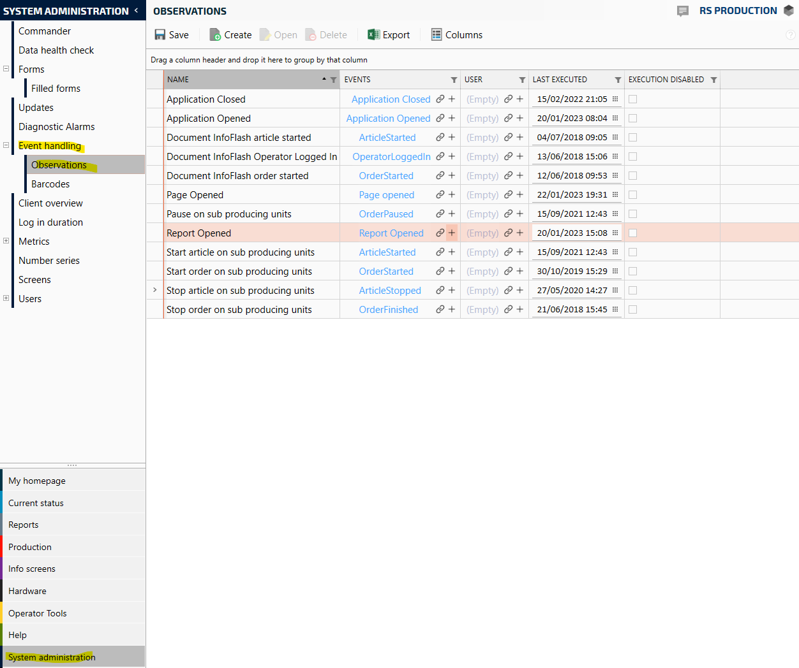This screenshot has width=799, height=668.
Task: Expand the Metrics tree node
Action: (6, 241)
